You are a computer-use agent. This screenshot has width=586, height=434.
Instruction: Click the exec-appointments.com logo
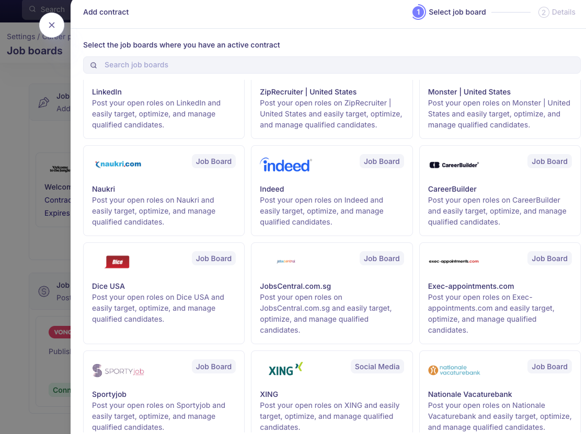coord(453,261)
